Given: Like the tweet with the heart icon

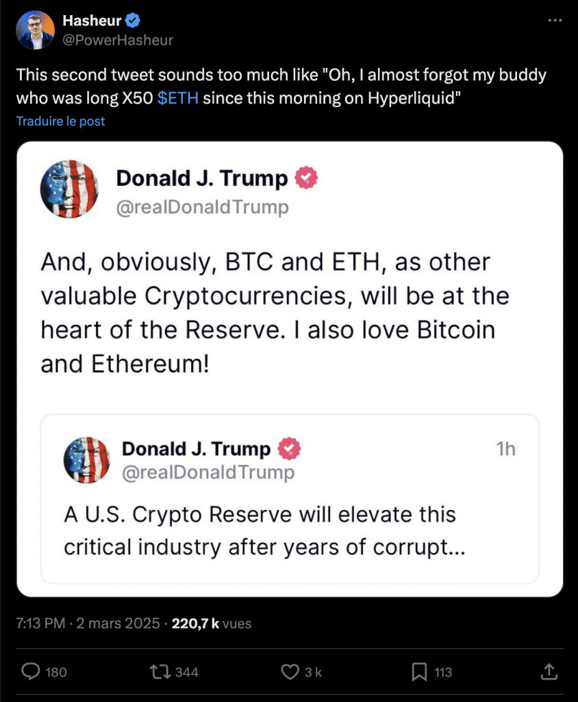Looking at the screenshot, I should [x=290, y=673].
